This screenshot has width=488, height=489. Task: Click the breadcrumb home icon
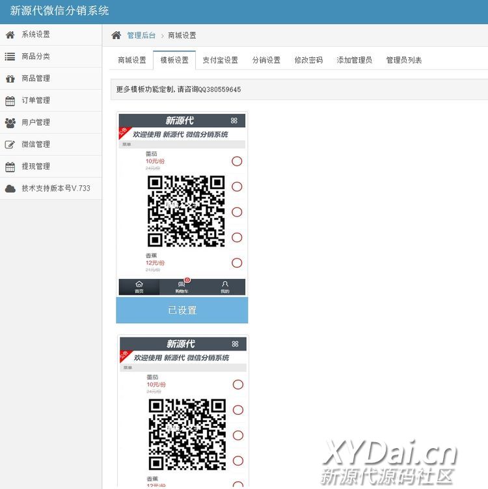pos(116,35)
